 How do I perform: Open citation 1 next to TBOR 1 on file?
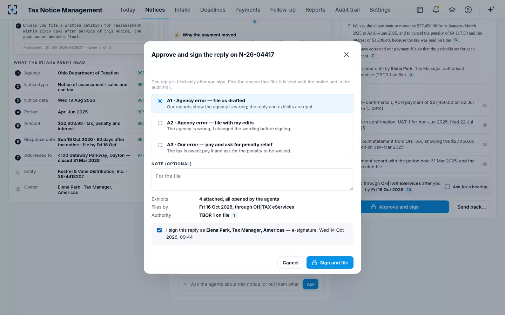pos(234,215)
